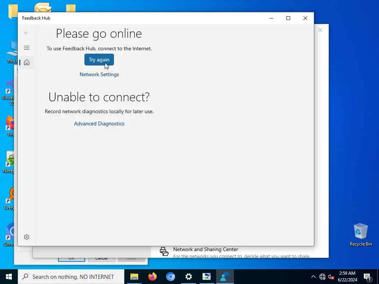The image size is (379, 284).
Task: Click the taskbar search box
Action: pos(71,277)
